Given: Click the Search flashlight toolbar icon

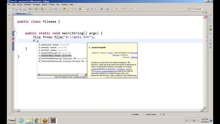Looking at the screenshot, I should pos(72,9).
